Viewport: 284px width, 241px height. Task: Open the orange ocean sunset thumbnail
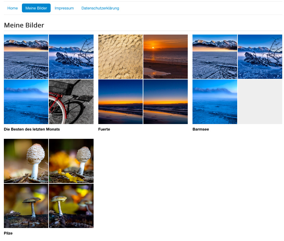coord(166,57)
